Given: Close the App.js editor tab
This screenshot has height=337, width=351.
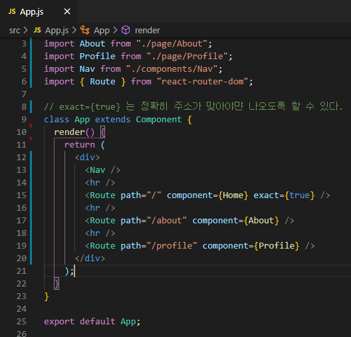Looking at the screenshot, I should pyautogui.click(x=67, y=11).
